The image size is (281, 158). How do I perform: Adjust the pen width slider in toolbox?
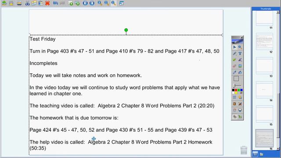click(237, 86)
